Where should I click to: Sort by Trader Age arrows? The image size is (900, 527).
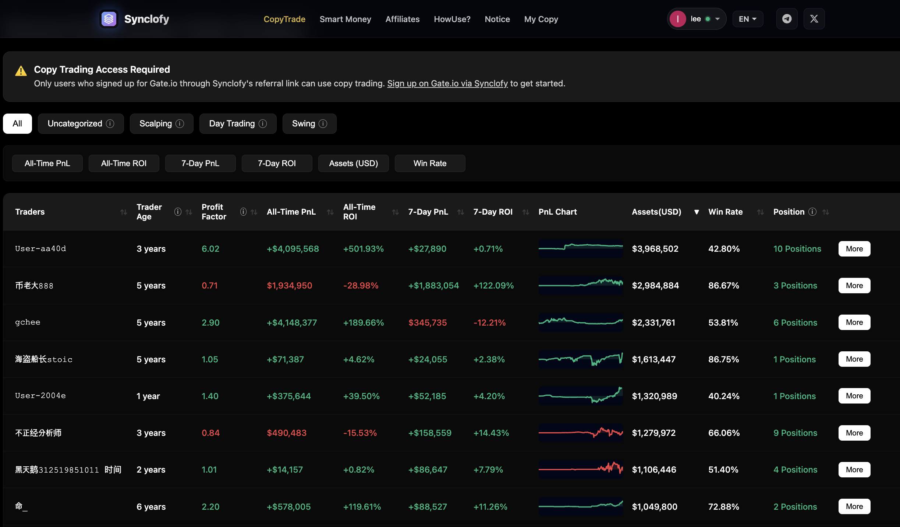189,212
